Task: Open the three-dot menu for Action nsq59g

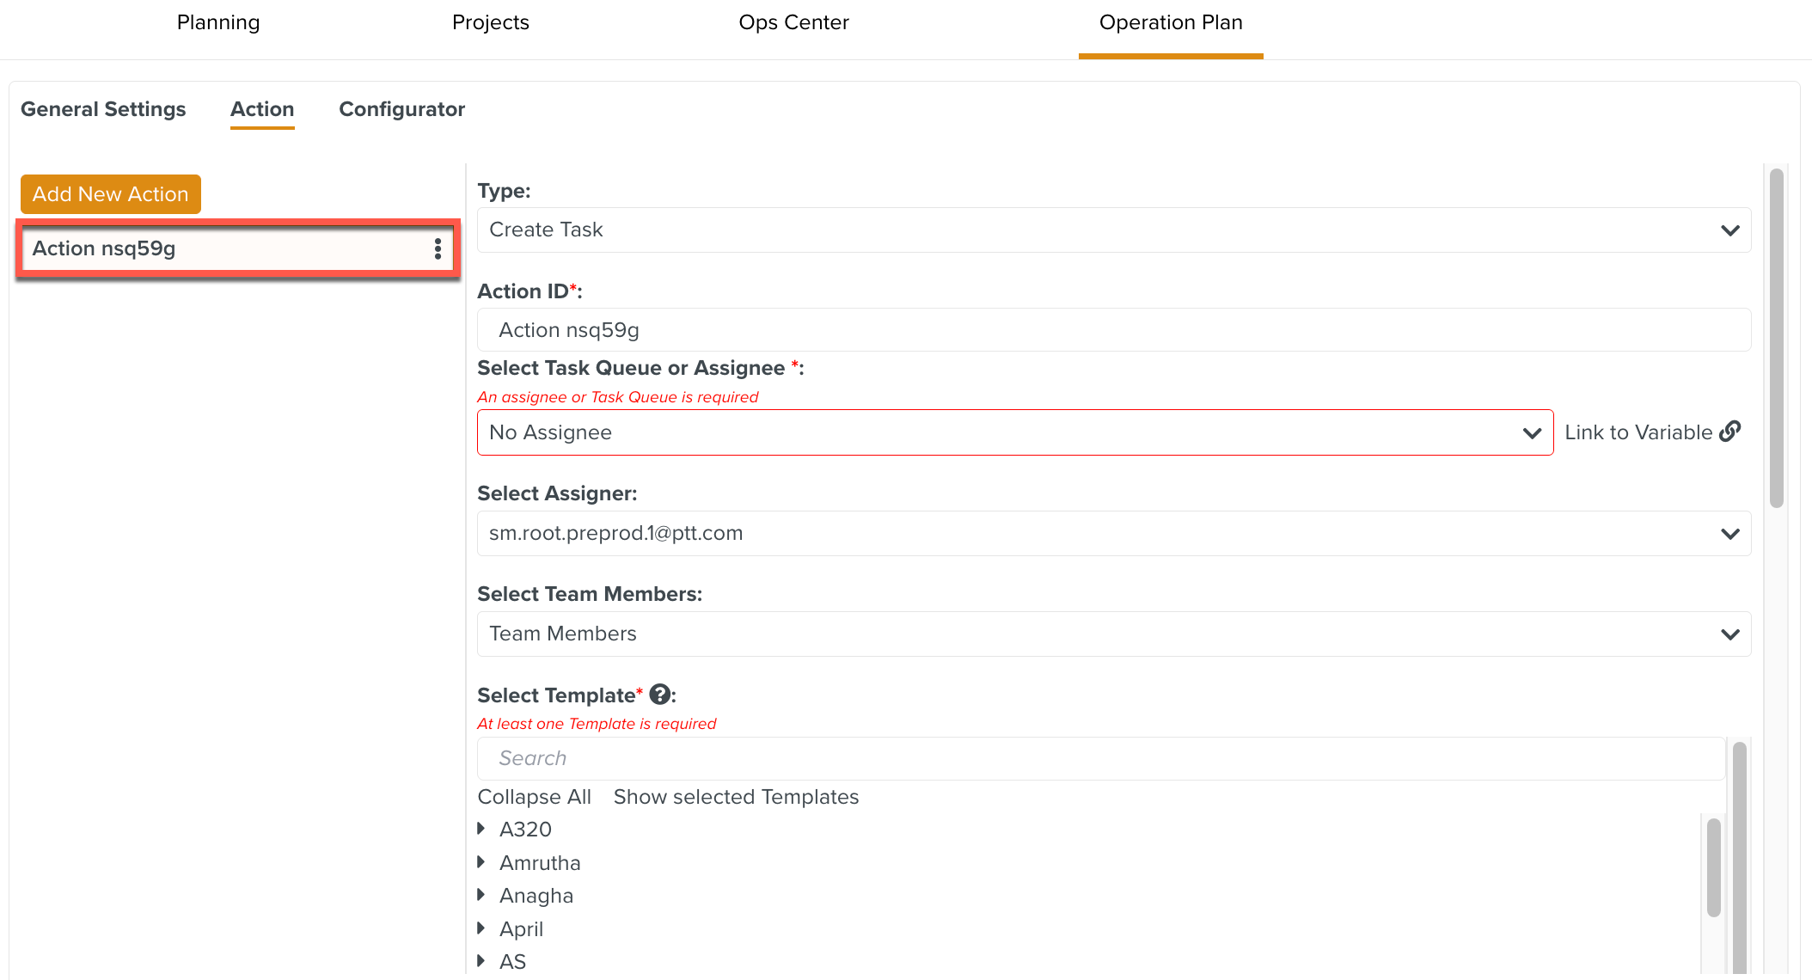Action: tap(438, 248)
